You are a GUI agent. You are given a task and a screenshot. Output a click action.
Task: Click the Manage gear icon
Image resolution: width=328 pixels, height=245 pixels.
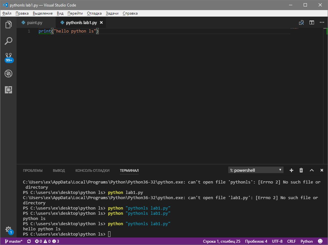pos(8,229)
